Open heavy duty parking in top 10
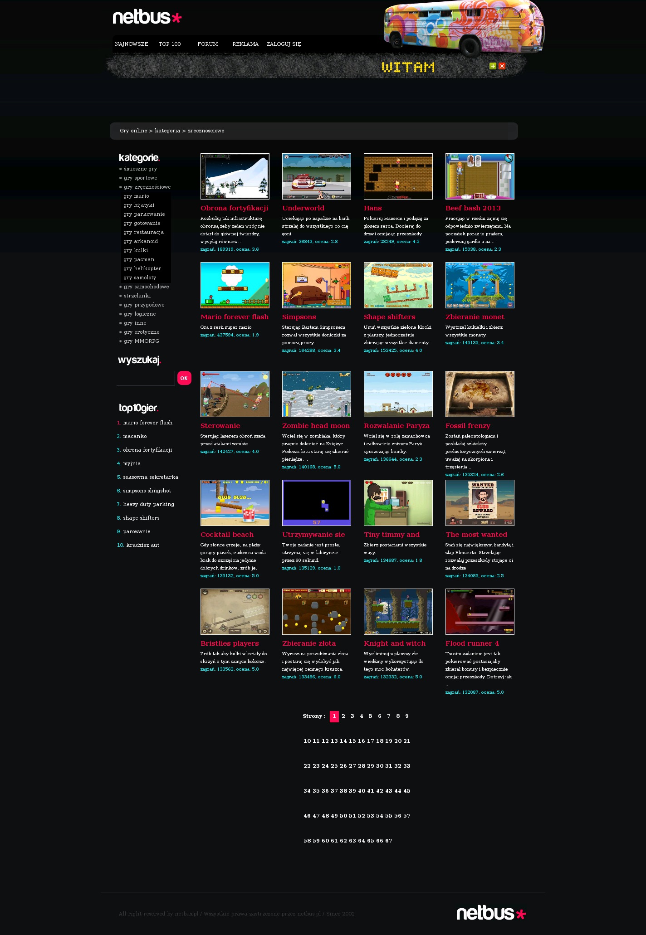This screenshot has height=935, width=646. [148, 504]
